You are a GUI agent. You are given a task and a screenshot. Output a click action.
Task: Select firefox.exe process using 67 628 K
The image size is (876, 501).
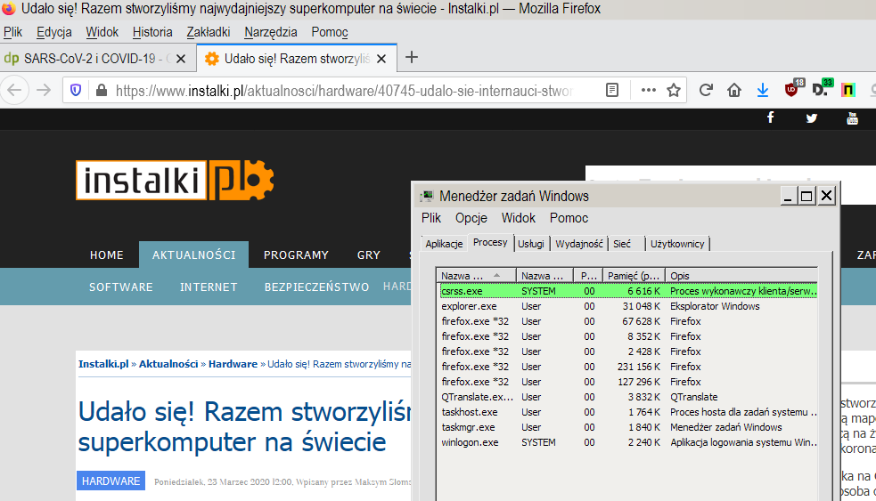[x=628, y=321]
